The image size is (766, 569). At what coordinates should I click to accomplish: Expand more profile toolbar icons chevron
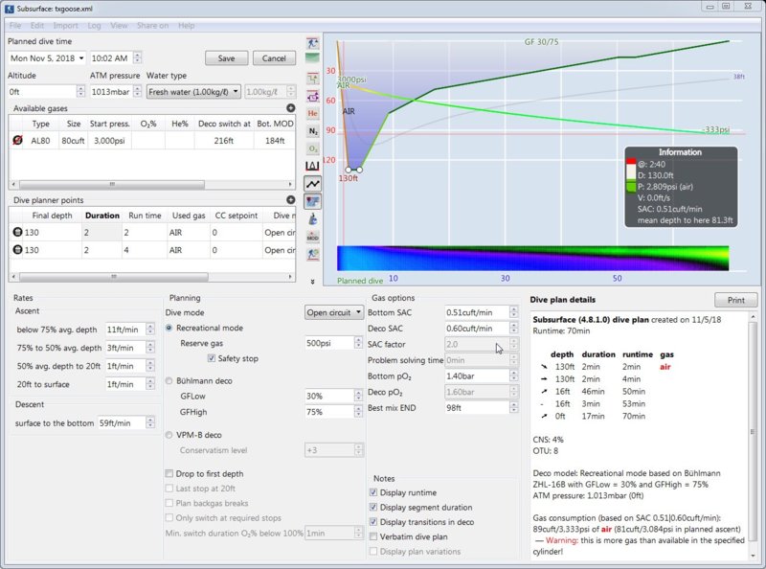(x=313, y=282)
